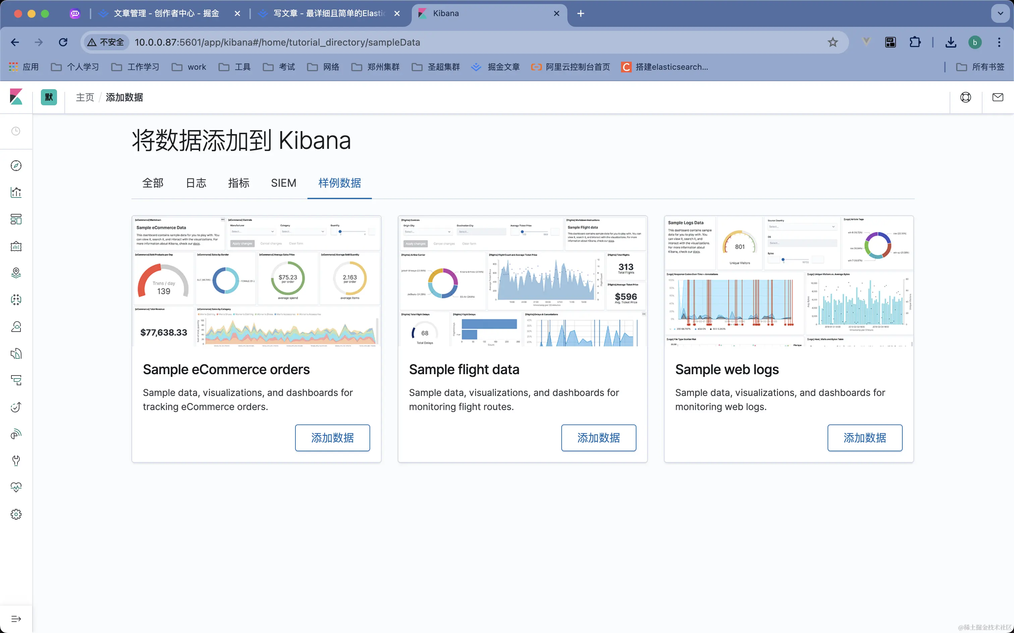
Task: Open Dev Tools wrench icon
Action: [16, 461]
